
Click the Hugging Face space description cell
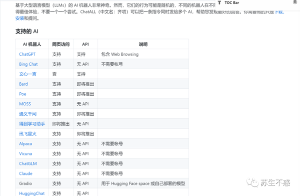coord(143,183)
